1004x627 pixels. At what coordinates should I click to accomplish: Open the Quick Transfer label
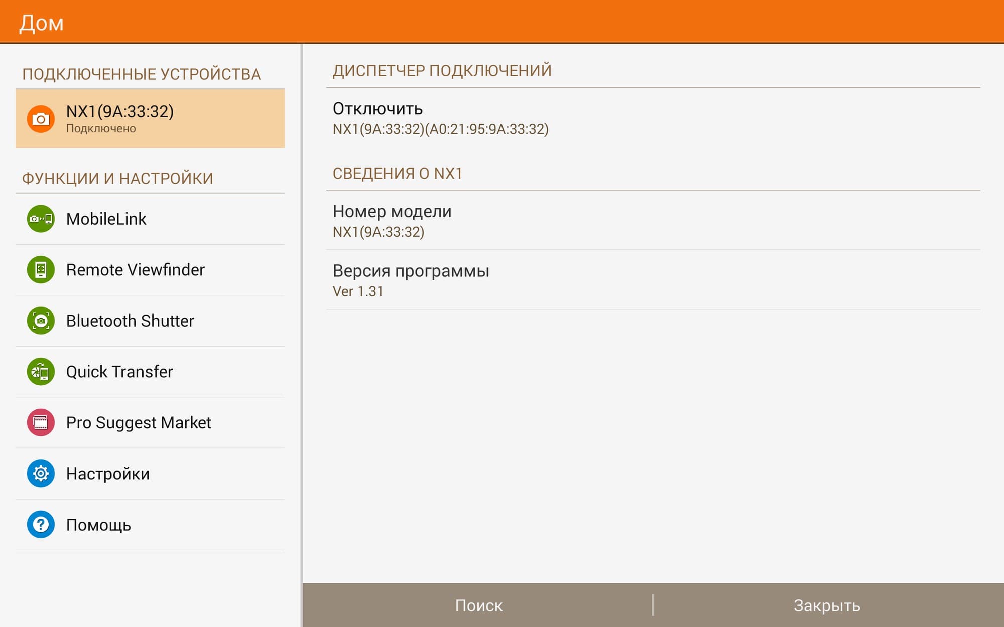119,372
